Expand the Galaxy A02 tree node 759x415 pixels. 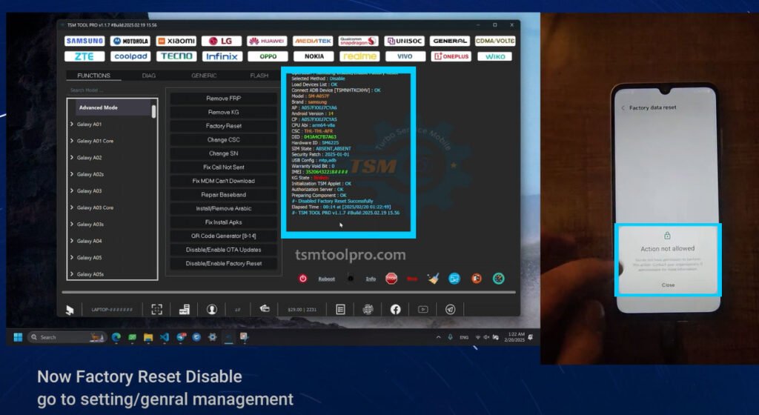[72, 158]
